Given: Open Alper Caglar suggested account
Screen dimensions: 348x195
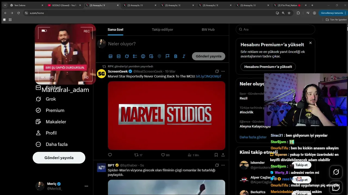Looking at the screenshot, I should pos(261,178).
